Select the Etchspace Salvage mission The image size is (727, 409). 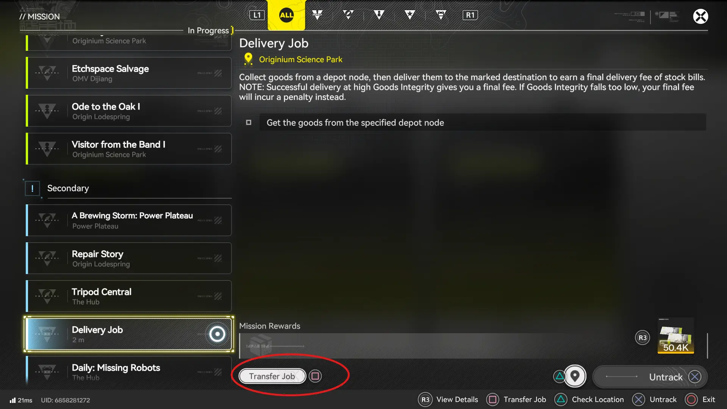(x=129, y=73)
